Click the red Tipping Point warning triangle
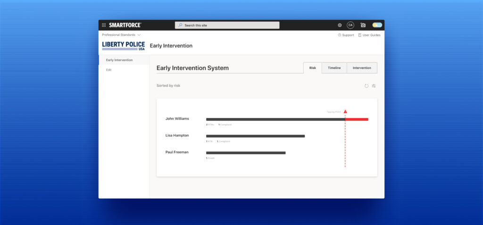This screenshot has width=483, height=225. point(345,112)
